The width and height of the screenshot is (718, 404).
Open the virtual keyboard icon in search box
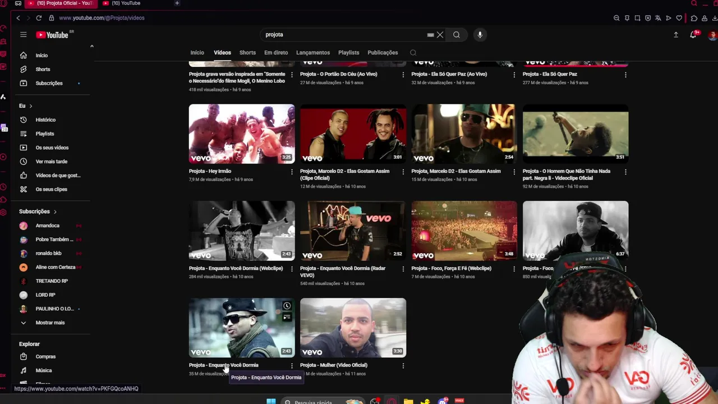430,35
